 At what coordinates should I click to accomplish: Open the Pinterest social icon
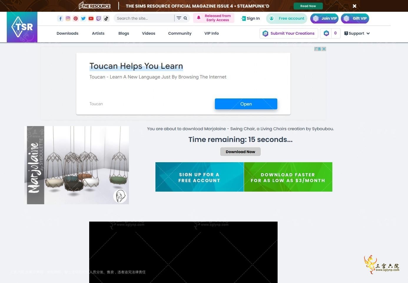click(x=76, y=19)
